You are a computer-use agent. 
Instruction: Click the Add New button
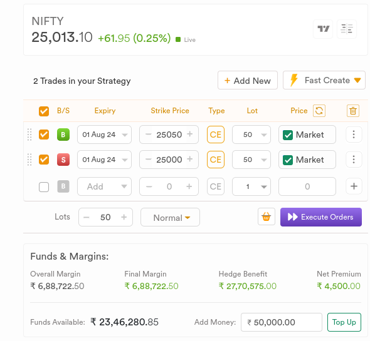click(x=248, y=80)
